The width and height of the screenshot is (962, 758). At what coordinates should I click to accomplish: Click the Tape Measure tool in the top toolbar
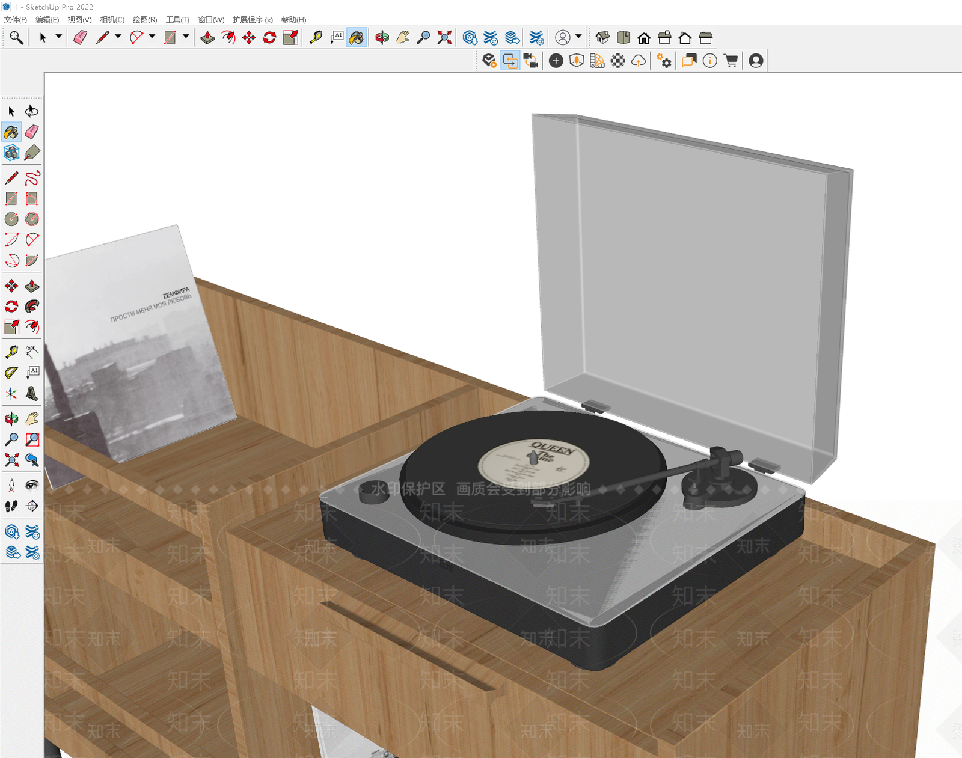click(x=316, y=38)
